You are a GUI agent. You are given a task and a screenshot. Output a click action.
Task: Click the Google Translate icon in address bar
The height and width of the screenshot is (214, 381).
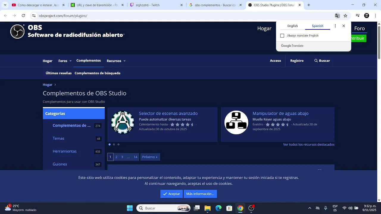(x=337, y=16)
